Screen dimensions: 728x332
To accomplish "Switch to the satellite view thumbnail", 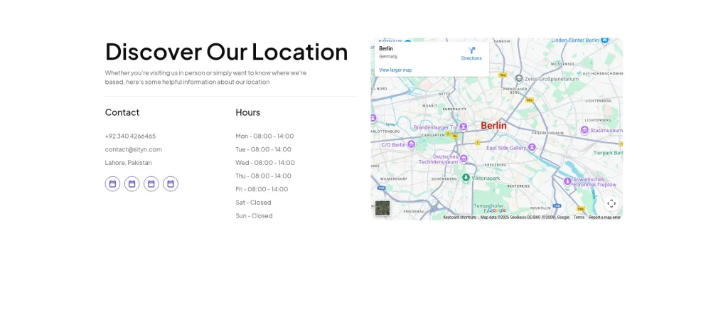I will coord(382,208).
